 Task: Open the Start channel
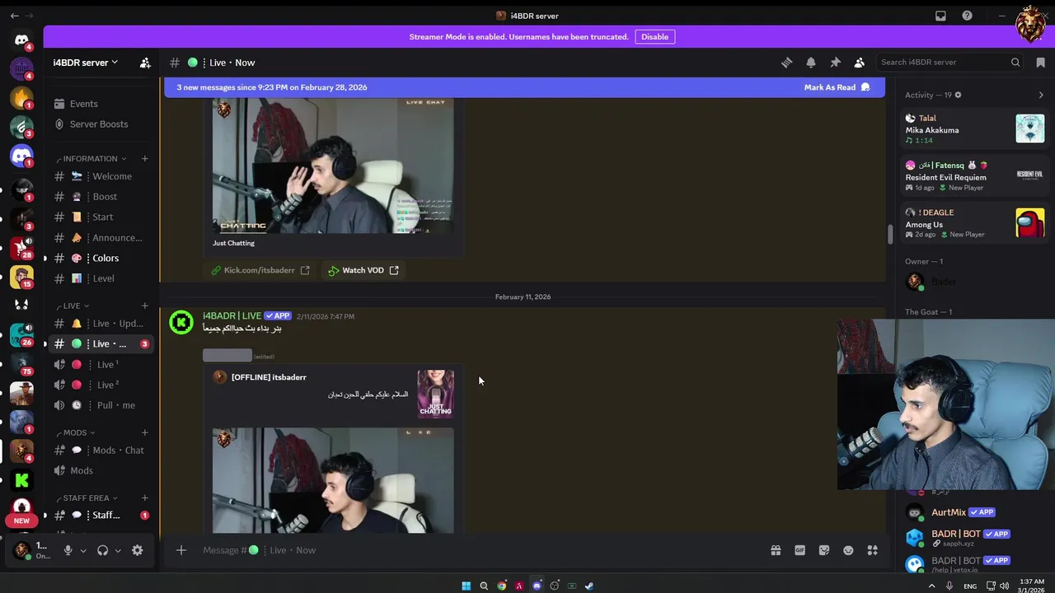point(101,217)
